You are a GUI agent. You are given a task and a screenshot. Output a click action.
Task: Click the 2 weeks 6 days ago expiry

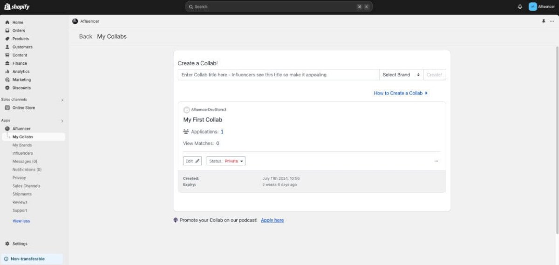pos(279,184)
